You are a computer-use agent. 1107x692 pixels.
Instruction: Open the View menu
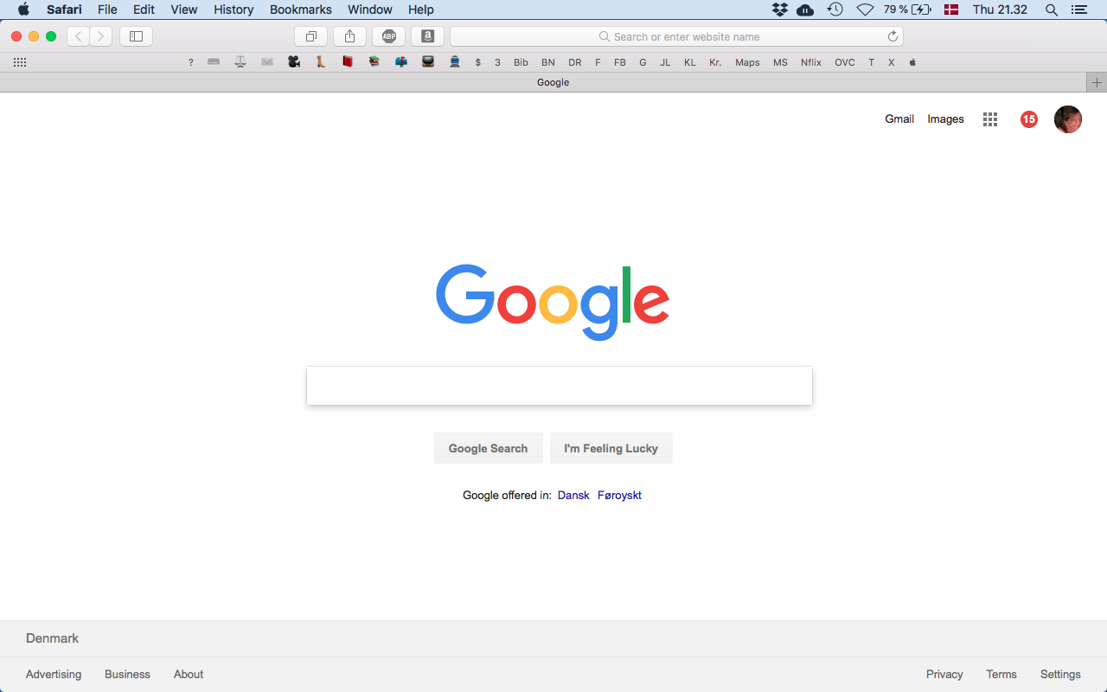(x=184, y=10)
